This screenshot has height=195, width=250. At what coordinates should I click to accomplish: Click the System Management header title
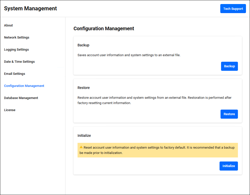coord(30,9)
